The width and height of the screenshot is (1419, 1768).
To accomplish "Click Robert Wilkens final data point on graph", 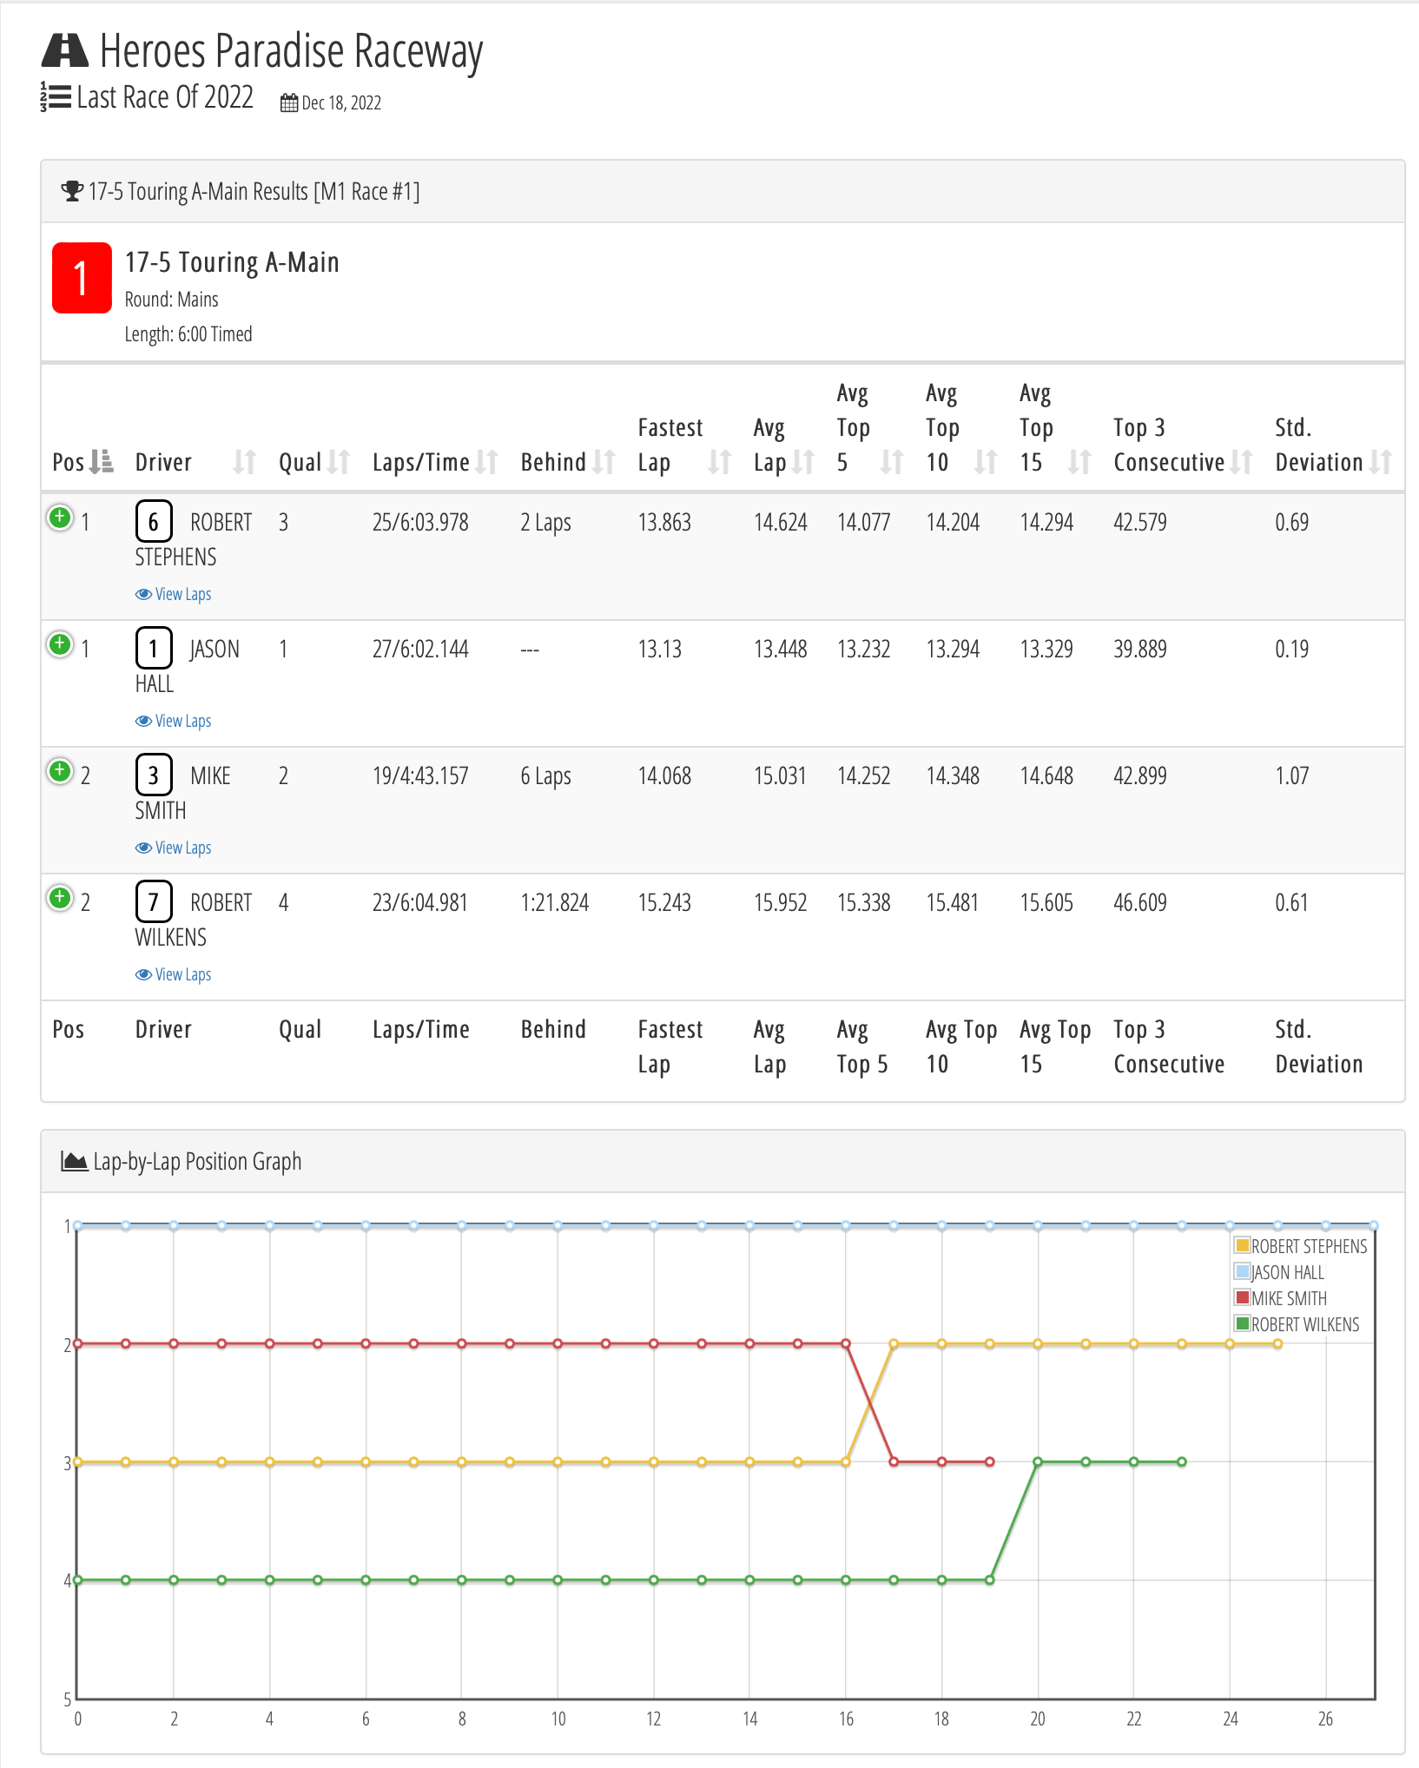I will click(x=1182, y=1462).
